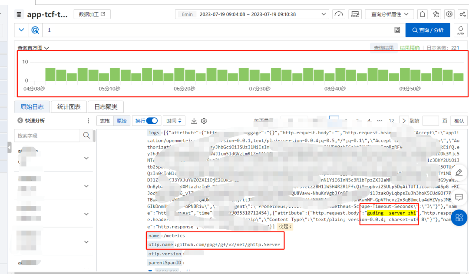Open the time range selector dropdown
The width and height of the screenshot is (469, 274).
pos(252,14)
